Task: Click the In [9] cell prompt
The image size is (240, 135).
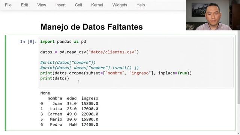Action: click(x=28, y=42)
